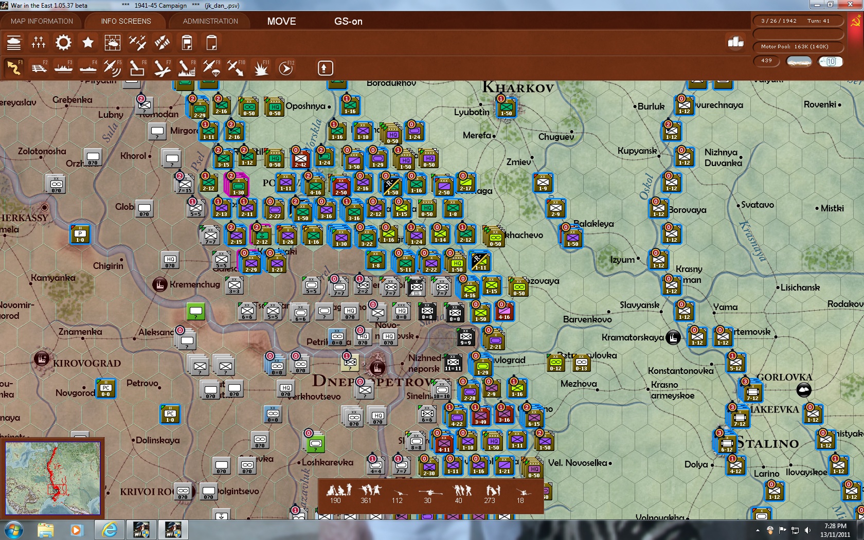The height and width of the screenshot is (540, 864).
Task: Click the document icon with flag
Action: (x=187, y=43)
